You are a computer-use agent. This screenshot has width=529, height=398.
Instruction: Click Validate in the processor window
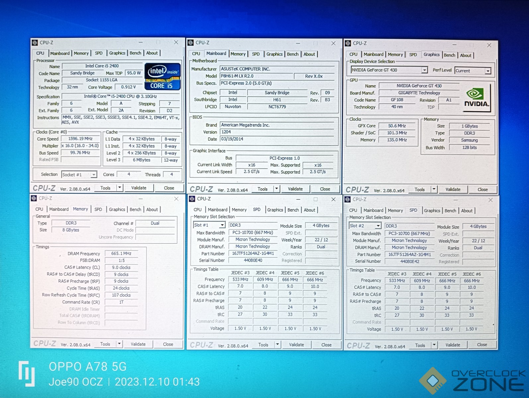(x=139, y=188)
